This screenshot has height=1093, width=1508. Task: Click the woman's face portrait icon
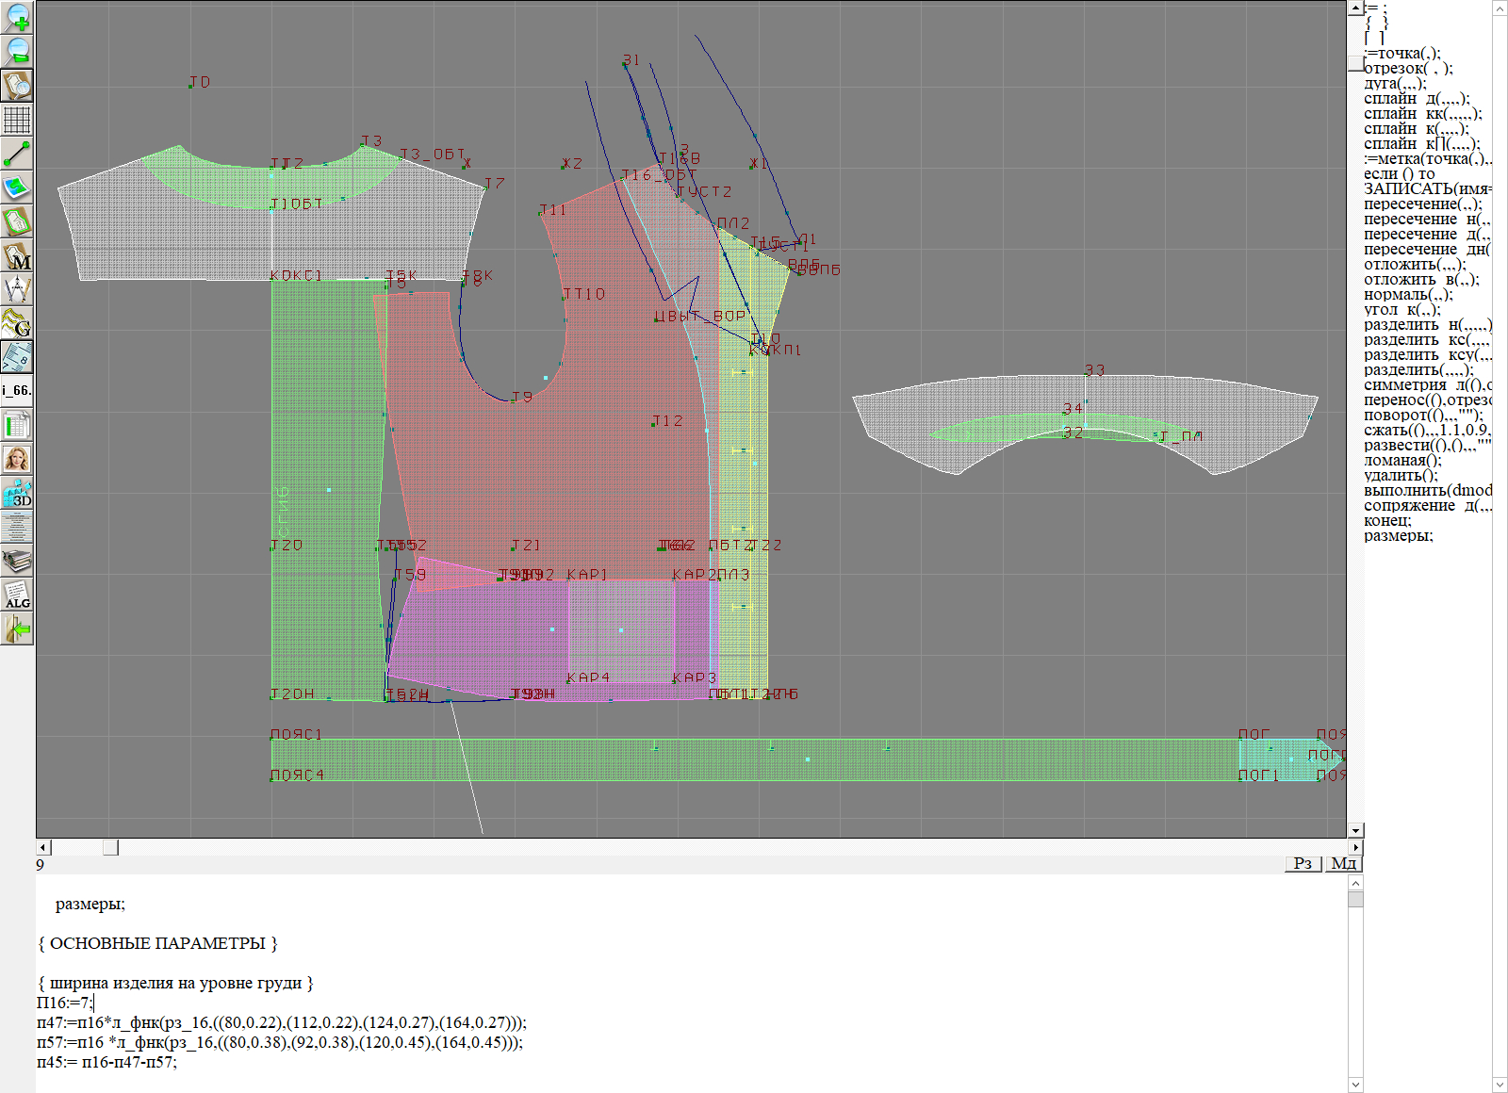click(x=17, y=459)
